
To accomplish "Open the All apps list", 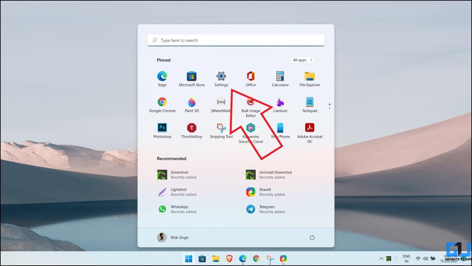I will tap(302, 60).
